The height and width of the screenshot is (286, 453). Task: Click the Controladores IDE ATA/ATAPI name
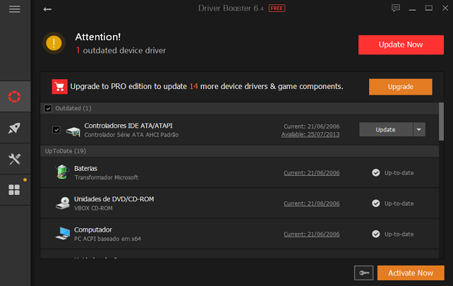click(128, 126)
